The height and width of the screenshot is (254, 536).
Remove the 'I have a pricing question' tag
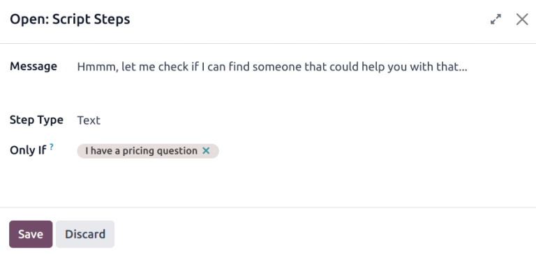206,151
